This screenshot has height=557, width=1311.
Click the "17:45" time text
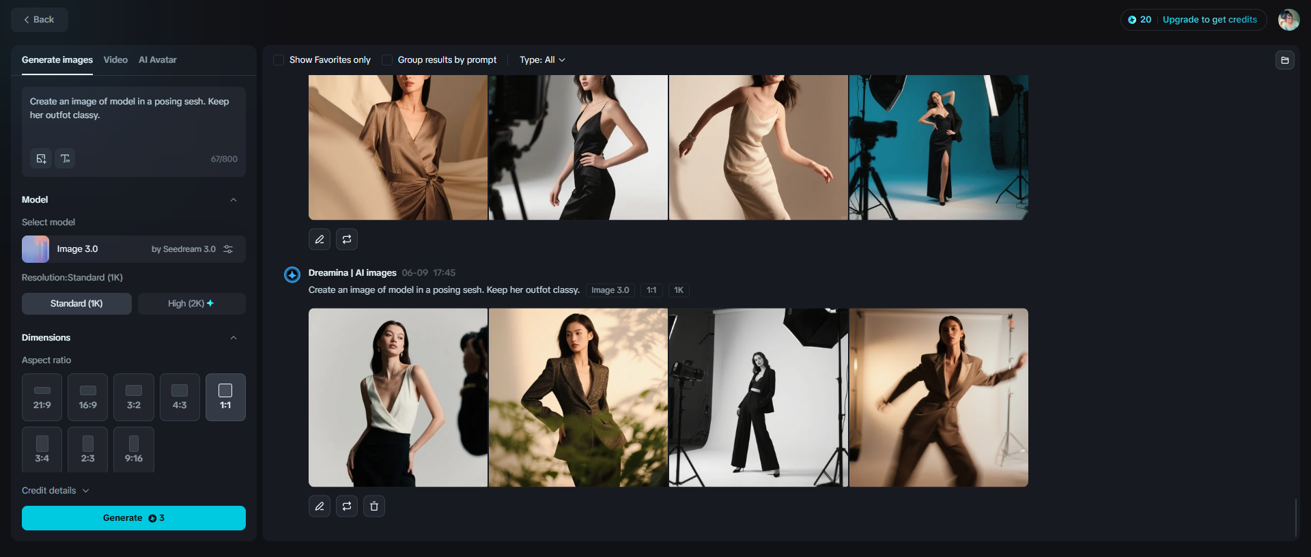445,273
